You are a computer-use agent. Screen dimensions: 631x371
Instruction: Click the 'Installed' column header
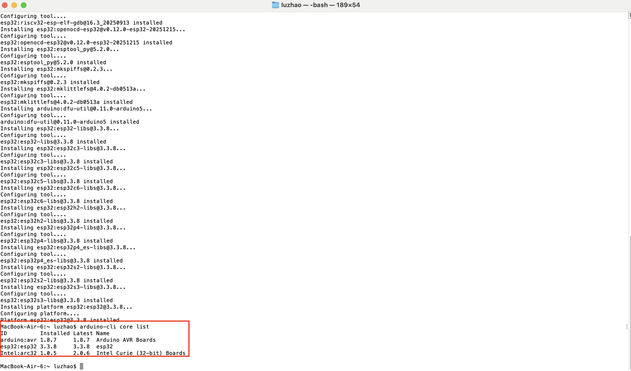click(x=55, y=333)
